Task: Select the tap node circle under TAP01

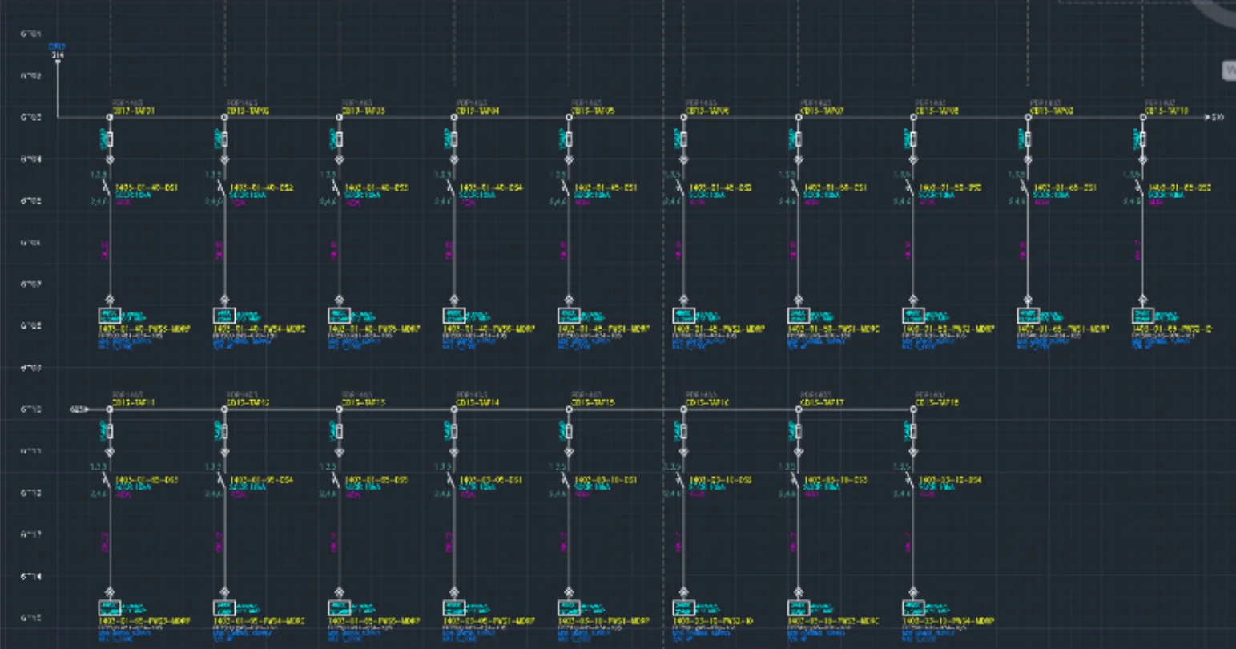Action: click(110, 118)
